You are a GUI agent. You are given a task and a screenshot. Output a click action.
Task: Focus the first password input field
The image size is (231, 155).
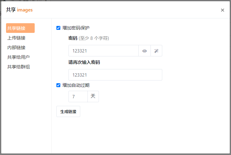[103, 51]
